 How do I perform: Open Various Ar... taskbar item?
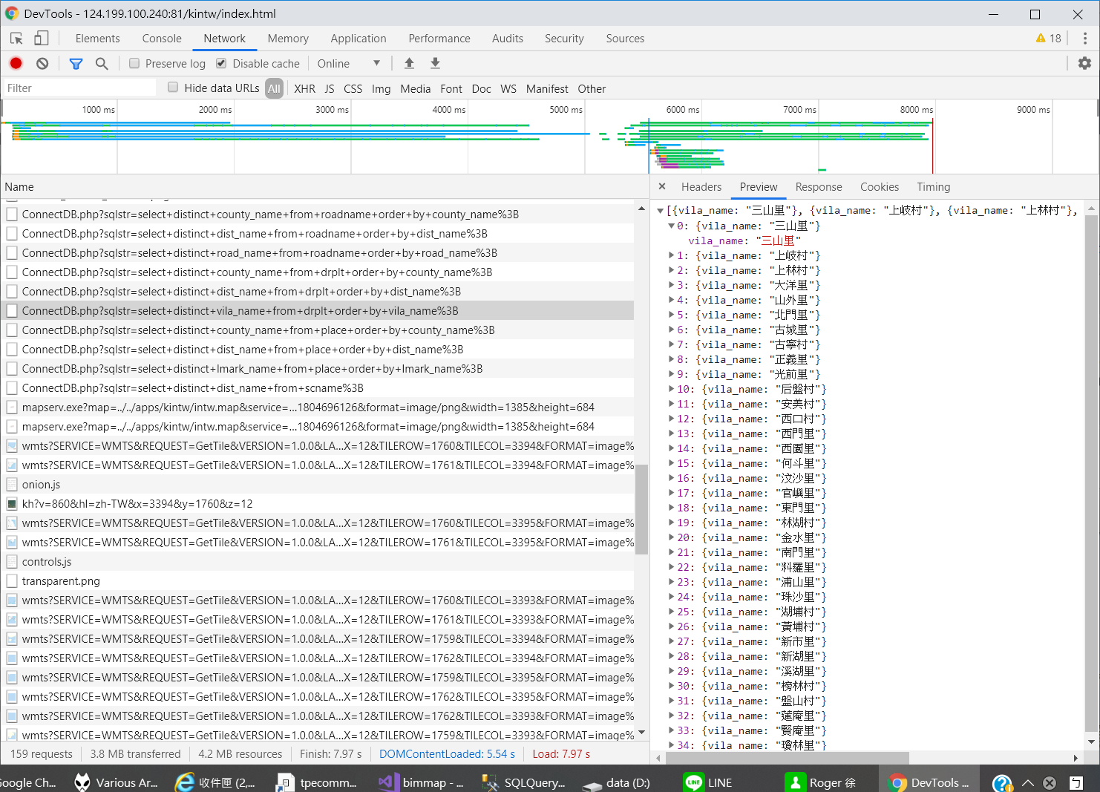tap(117, 782)
